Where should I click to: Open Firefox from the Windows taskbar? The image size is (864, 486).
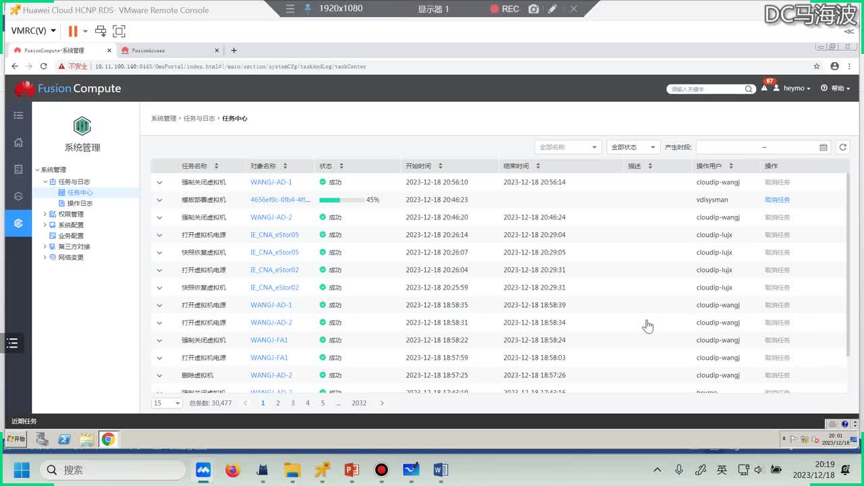(x=233, y=470)
